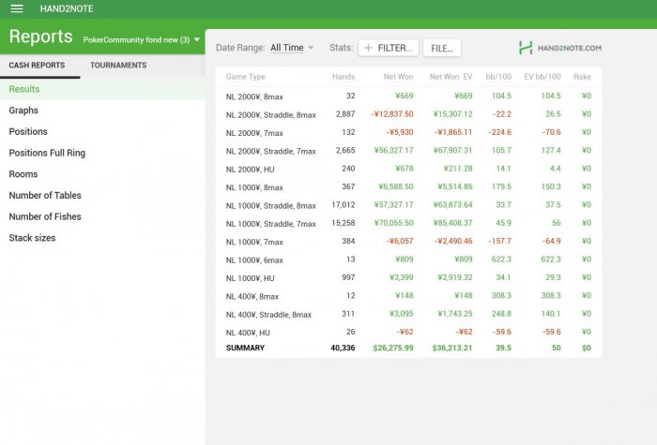Select the Positions report
This screenshot has height=445, width=657.
tap(28, 132)
